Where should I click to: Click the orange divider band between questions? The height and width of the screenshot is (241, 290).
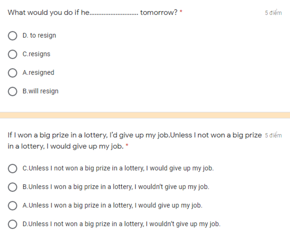tap(145, 115)
